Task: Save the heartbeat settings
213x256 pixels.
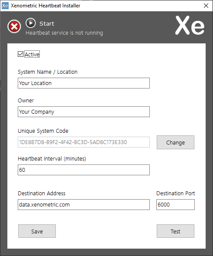Action: point(37,231)
